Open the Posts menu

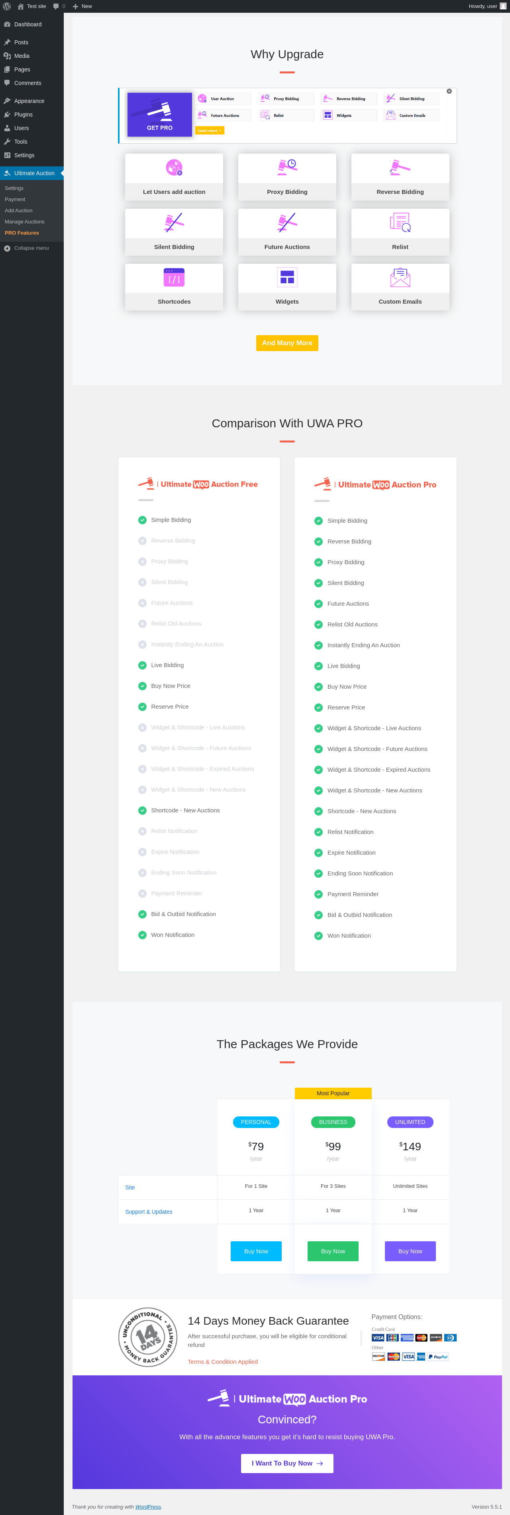32,42
